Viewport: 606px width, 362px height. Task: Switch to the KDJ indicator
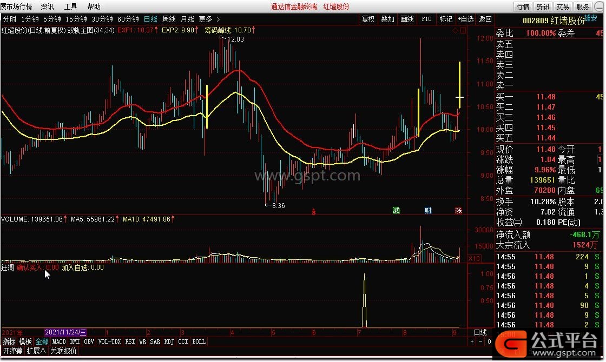tap(169, 341)
